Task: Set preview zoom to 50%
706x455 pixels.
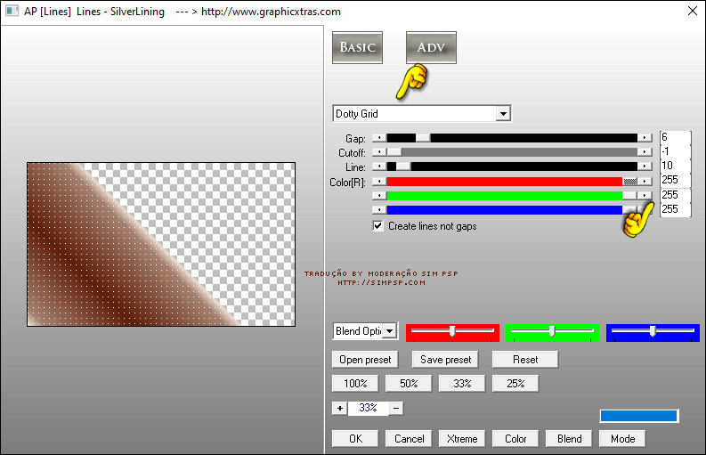Action: pyautogui.click(x=408, y=384)
